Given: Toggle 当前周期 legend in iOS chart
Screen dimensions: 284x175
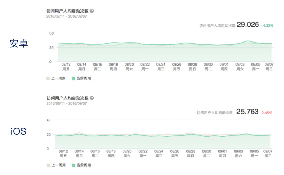Looking at the screenshot, I should (x=81, y=165).
